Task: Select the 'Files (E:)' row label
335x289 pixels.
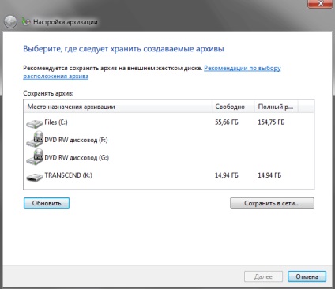Action: (x=56, y=122)
